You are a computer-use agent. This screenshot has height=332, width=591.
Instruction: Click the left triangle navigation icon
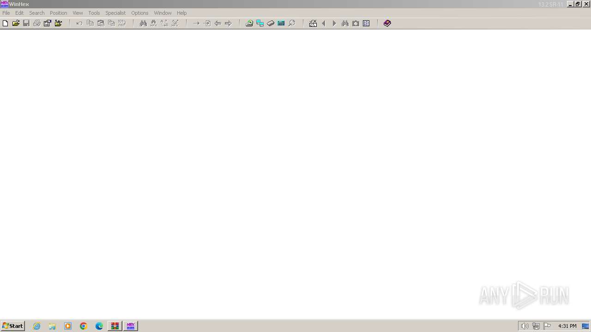click(324, 23)
